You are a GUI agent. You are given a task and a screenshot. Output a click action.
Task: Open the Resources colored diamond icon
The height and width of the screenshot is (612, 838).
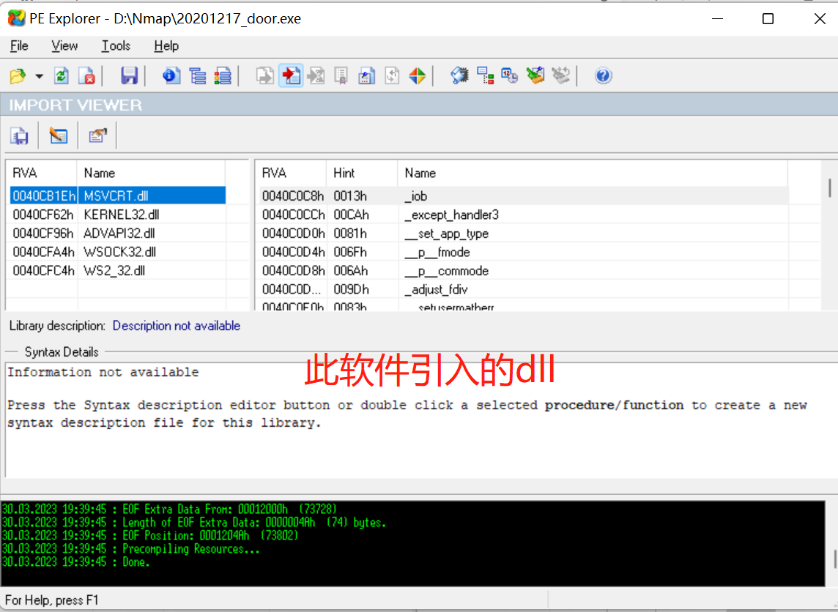point(418,76)
